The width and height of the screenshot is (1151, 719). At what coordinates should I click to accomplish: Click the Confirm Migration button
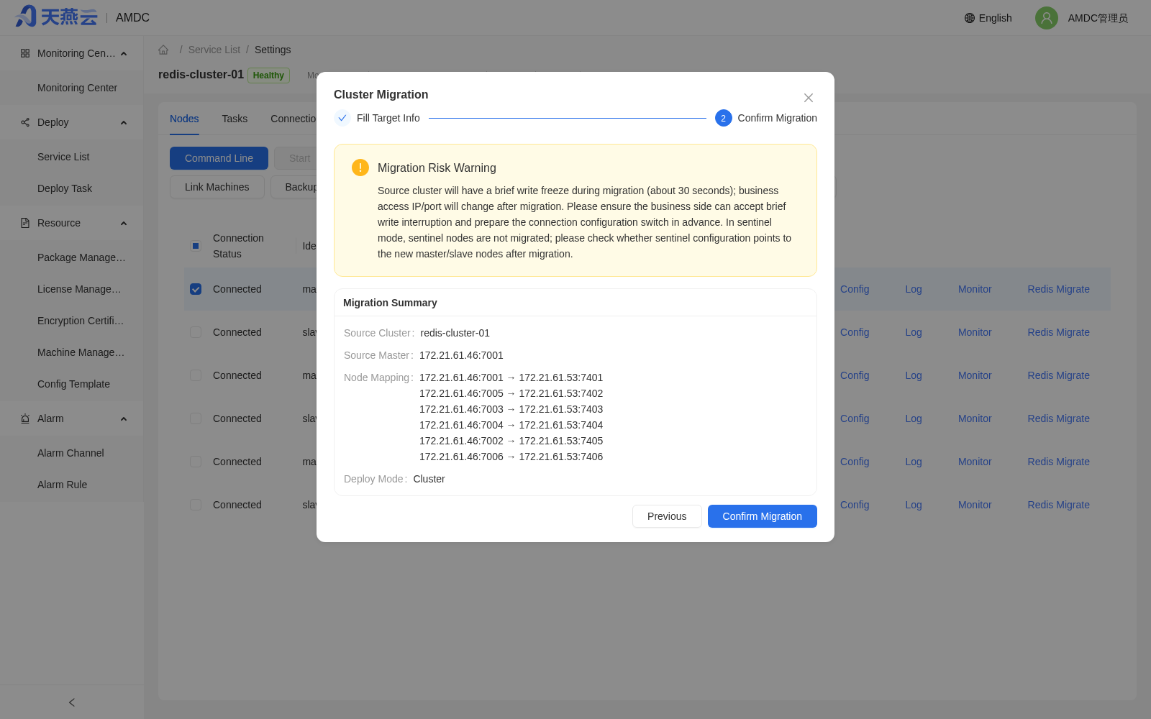coord(763,516)
